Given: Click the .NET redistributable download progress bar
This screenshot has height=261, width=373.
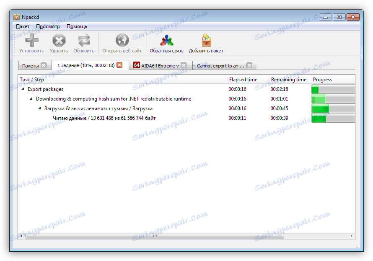Looking at the screenshot, I should click(333, 99).
